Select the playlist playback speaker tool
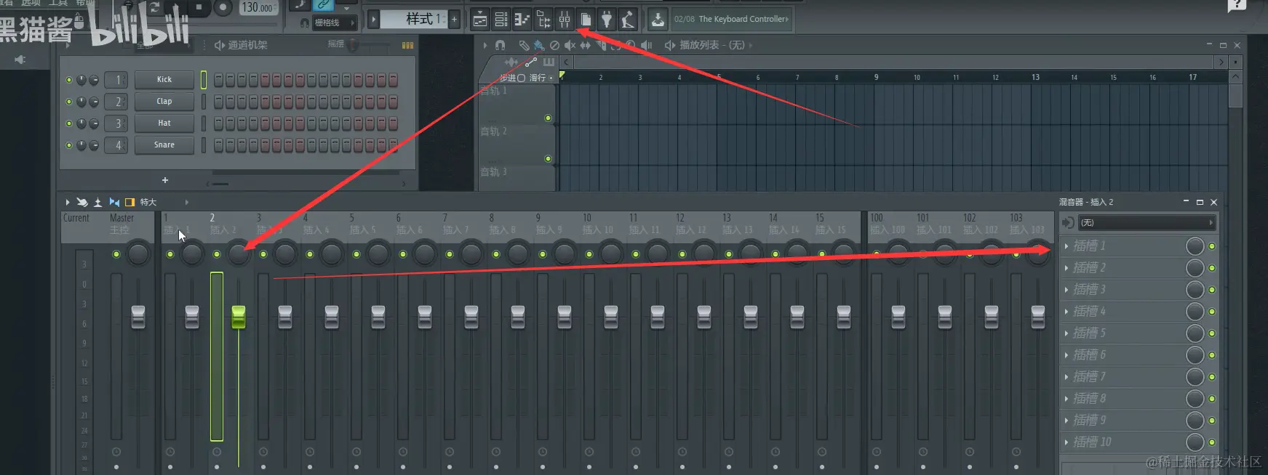The image size is (1268, 475). [646, 45]
